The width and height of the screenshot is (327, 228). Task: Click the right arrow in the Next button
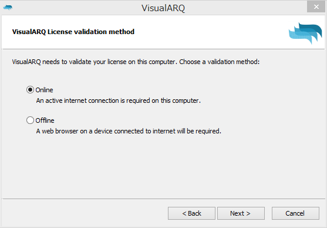[248, 213]
